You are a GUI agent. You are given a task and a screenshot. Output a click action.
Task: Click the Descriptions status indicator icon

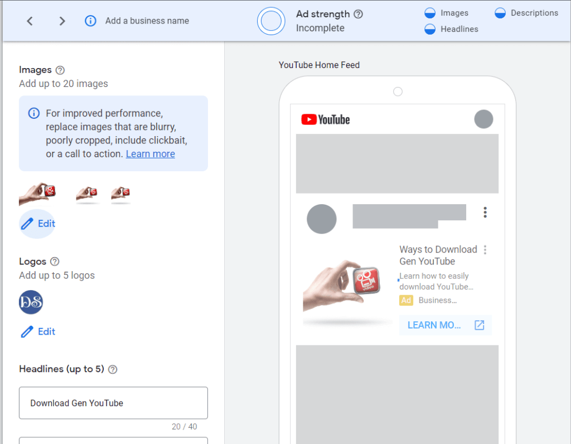tap(500, 13)
